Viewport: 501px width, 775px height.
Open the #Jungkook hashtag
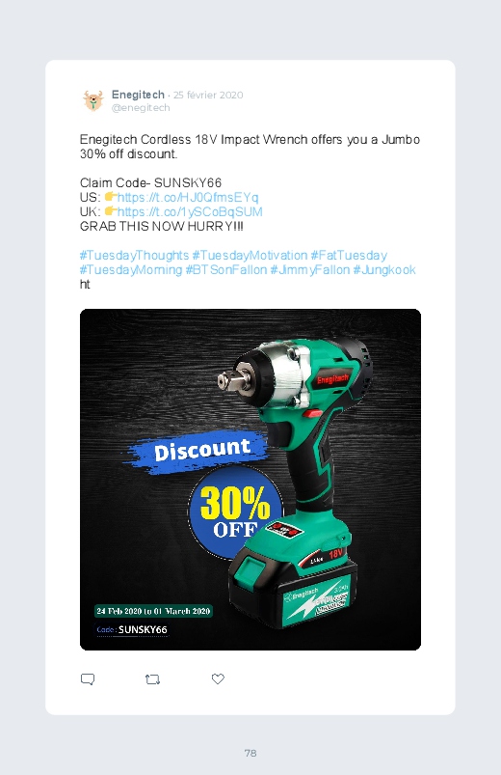pyautogui.click(x=384, y=270)
